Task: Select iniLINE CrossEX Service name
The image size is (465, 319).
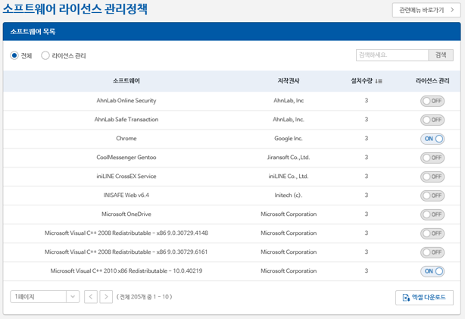Action: 126,177
